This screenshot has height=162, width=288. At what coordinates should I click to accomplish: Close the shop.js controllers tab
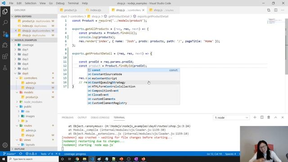click(143, 10)
